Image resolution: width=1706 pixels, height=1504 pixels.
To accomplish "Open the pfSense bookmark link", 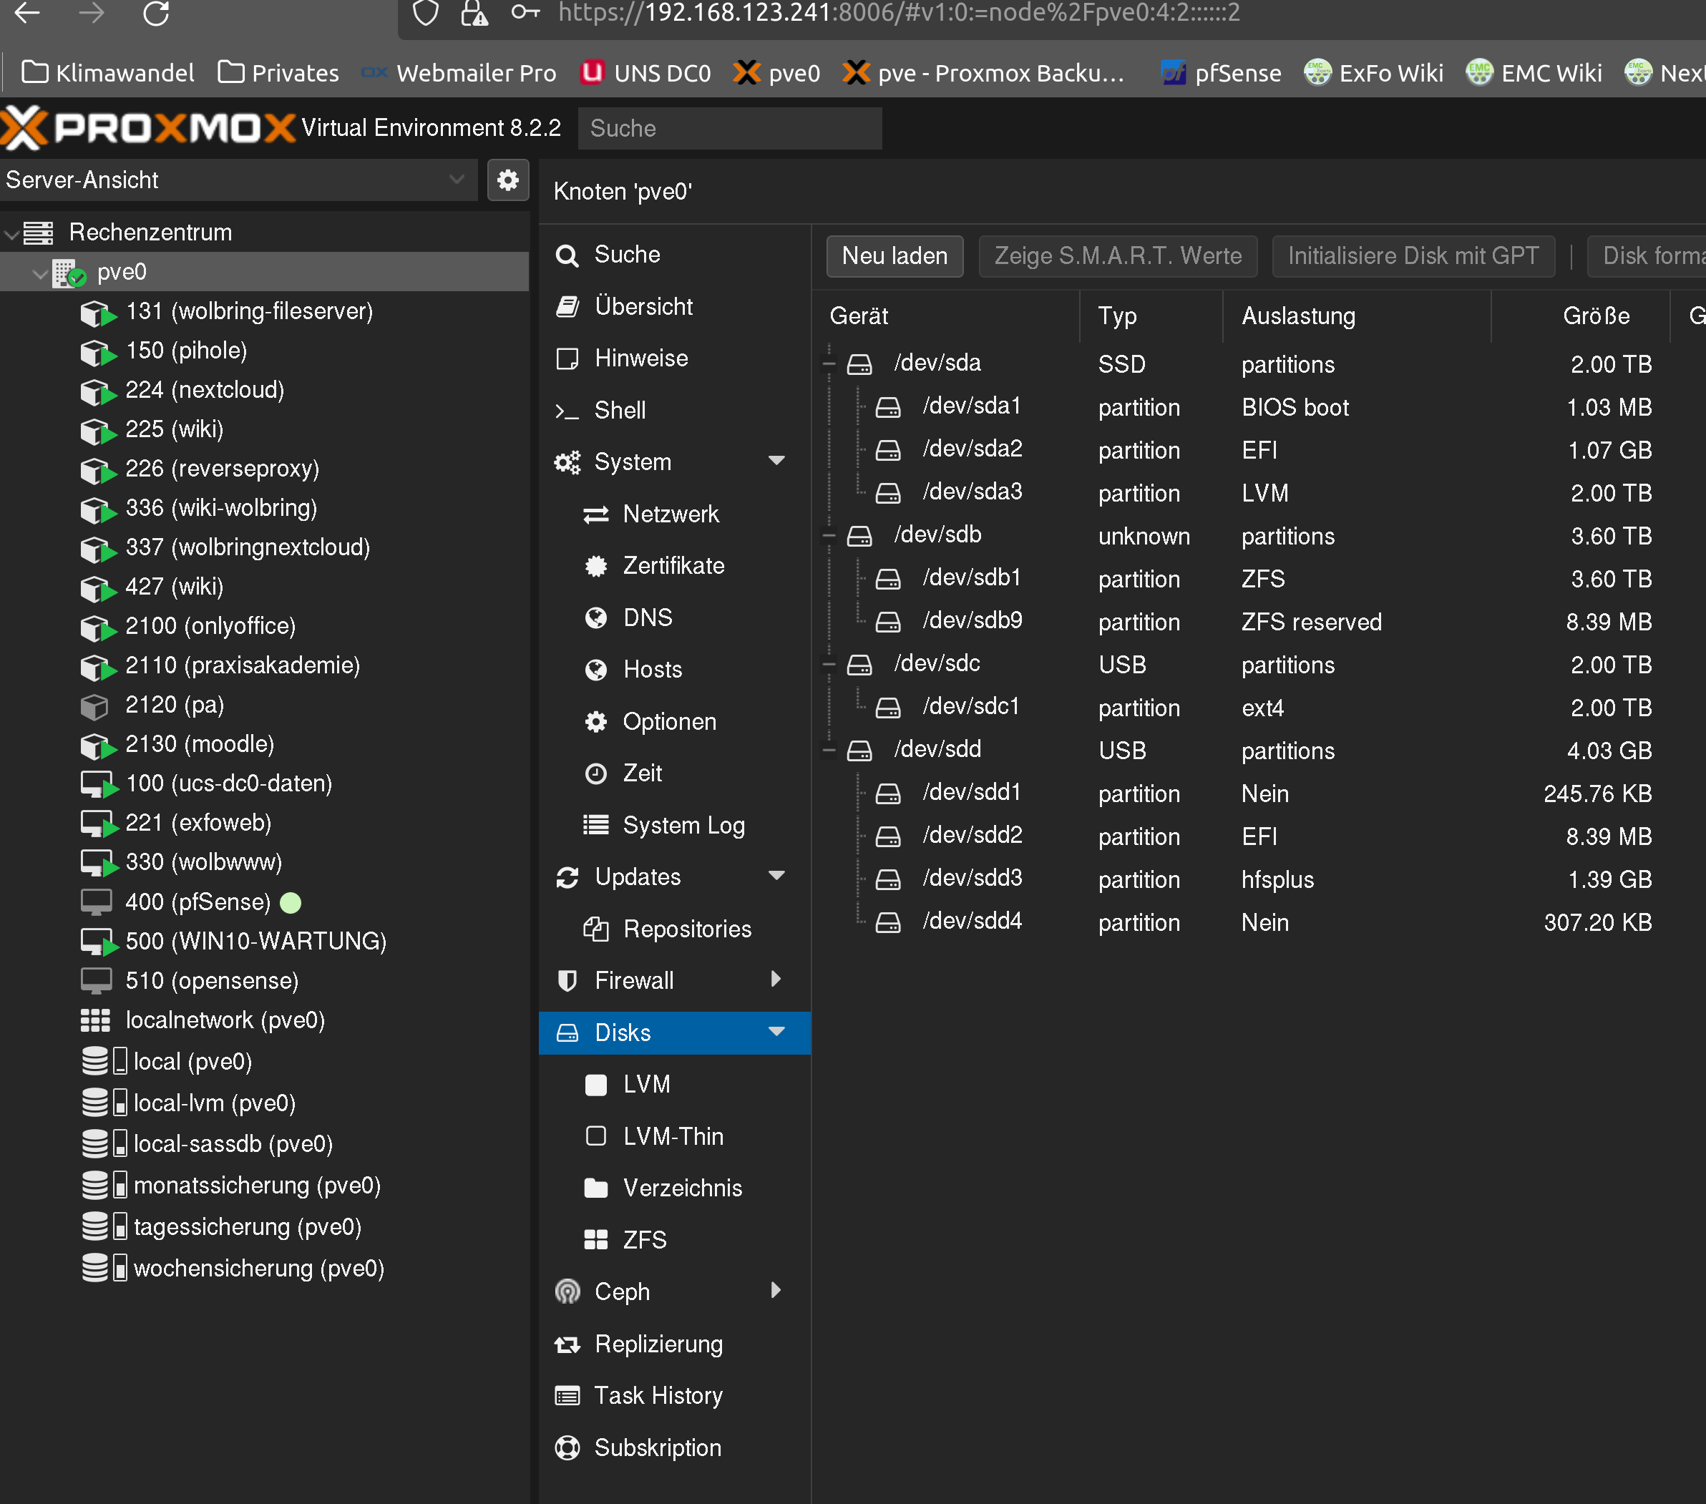I will point(1222,74).
